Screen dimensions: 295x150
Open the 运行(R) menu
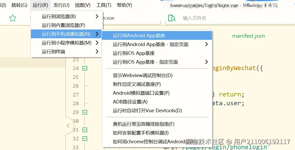(40, 5)
